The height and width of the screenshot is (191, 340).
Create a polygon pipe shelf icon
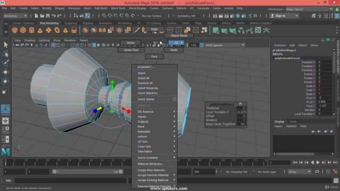[74, 30]
